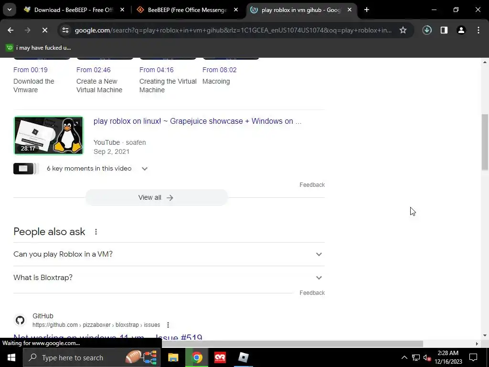
Task: Open the Grapejuice showcase video thumbnail
Action: (49, 135)
